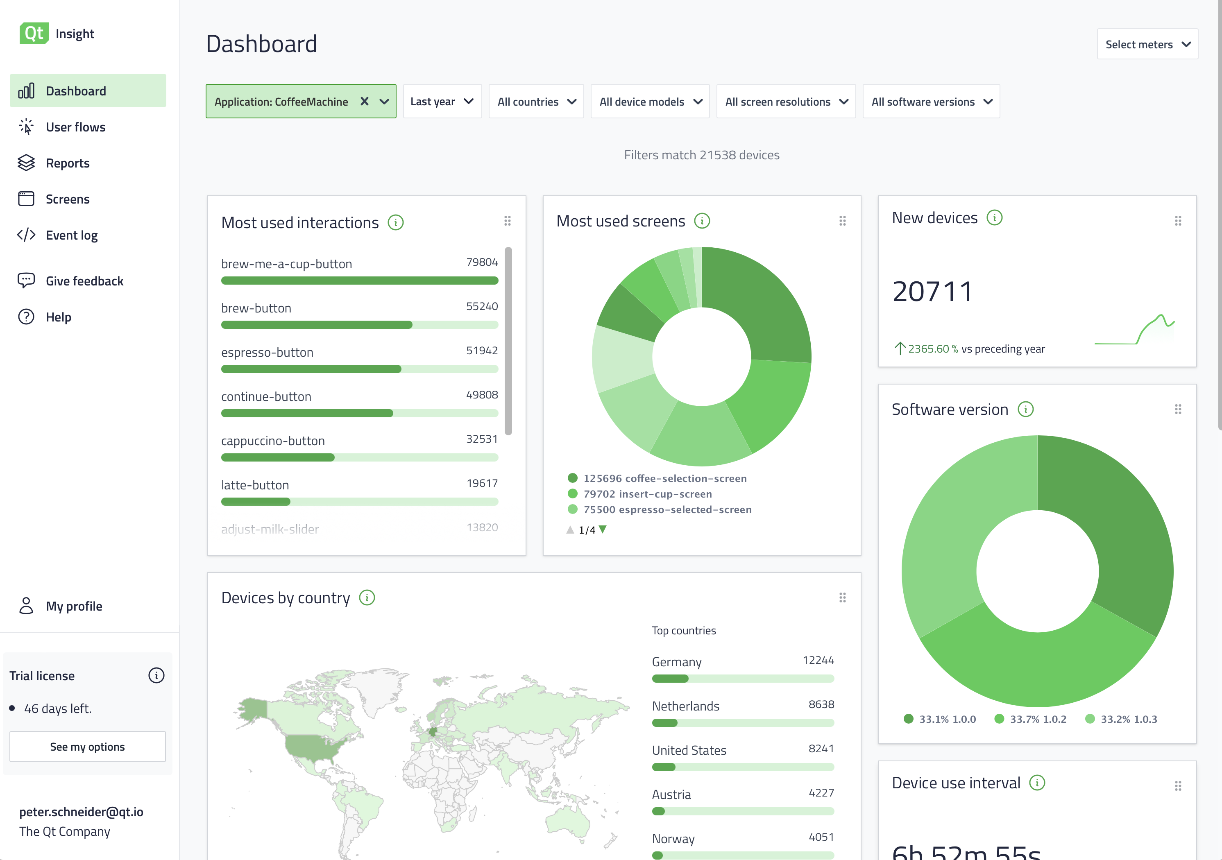Screen dimensions: 1222x860
Task: Go to next page of screens legend
Action: (603, 529)
